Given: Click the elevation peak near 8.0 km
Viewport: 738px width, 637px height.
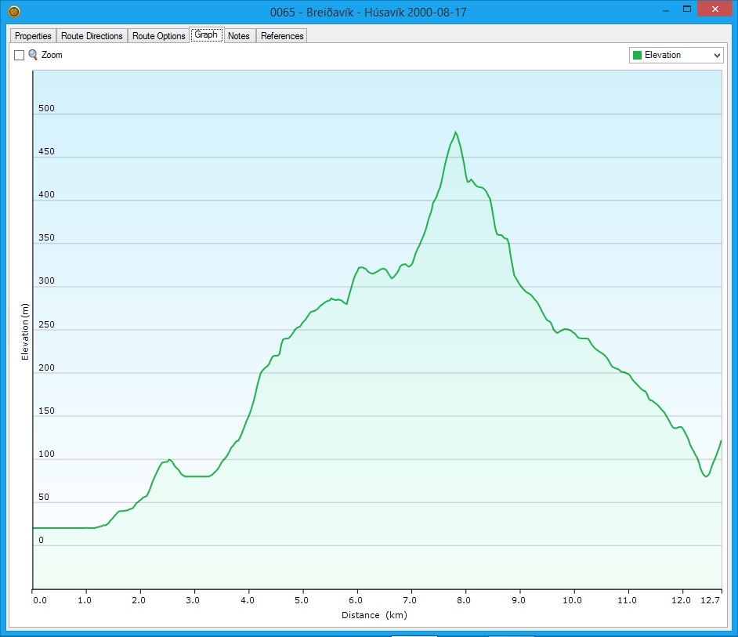Looking at the screenshot, I should [x=455, y=132].
